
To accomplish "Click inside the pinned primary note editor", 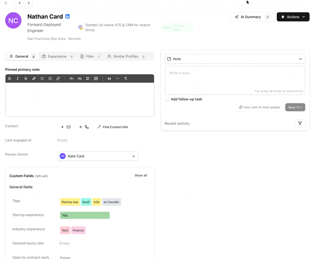I will coord(80,99).
